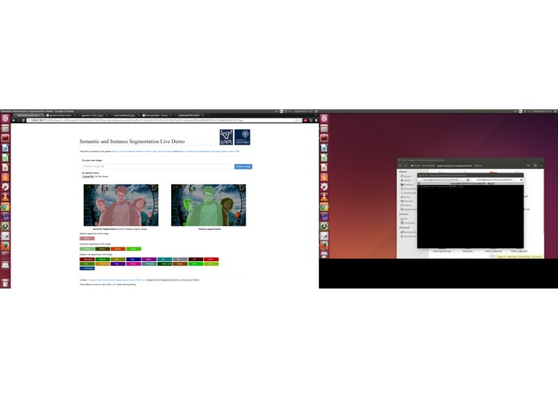This screenshot has width=558, height=397.
Task: Click the Chrome icon in the launcher beside Chrome
Action: click(x=5, y=207)
